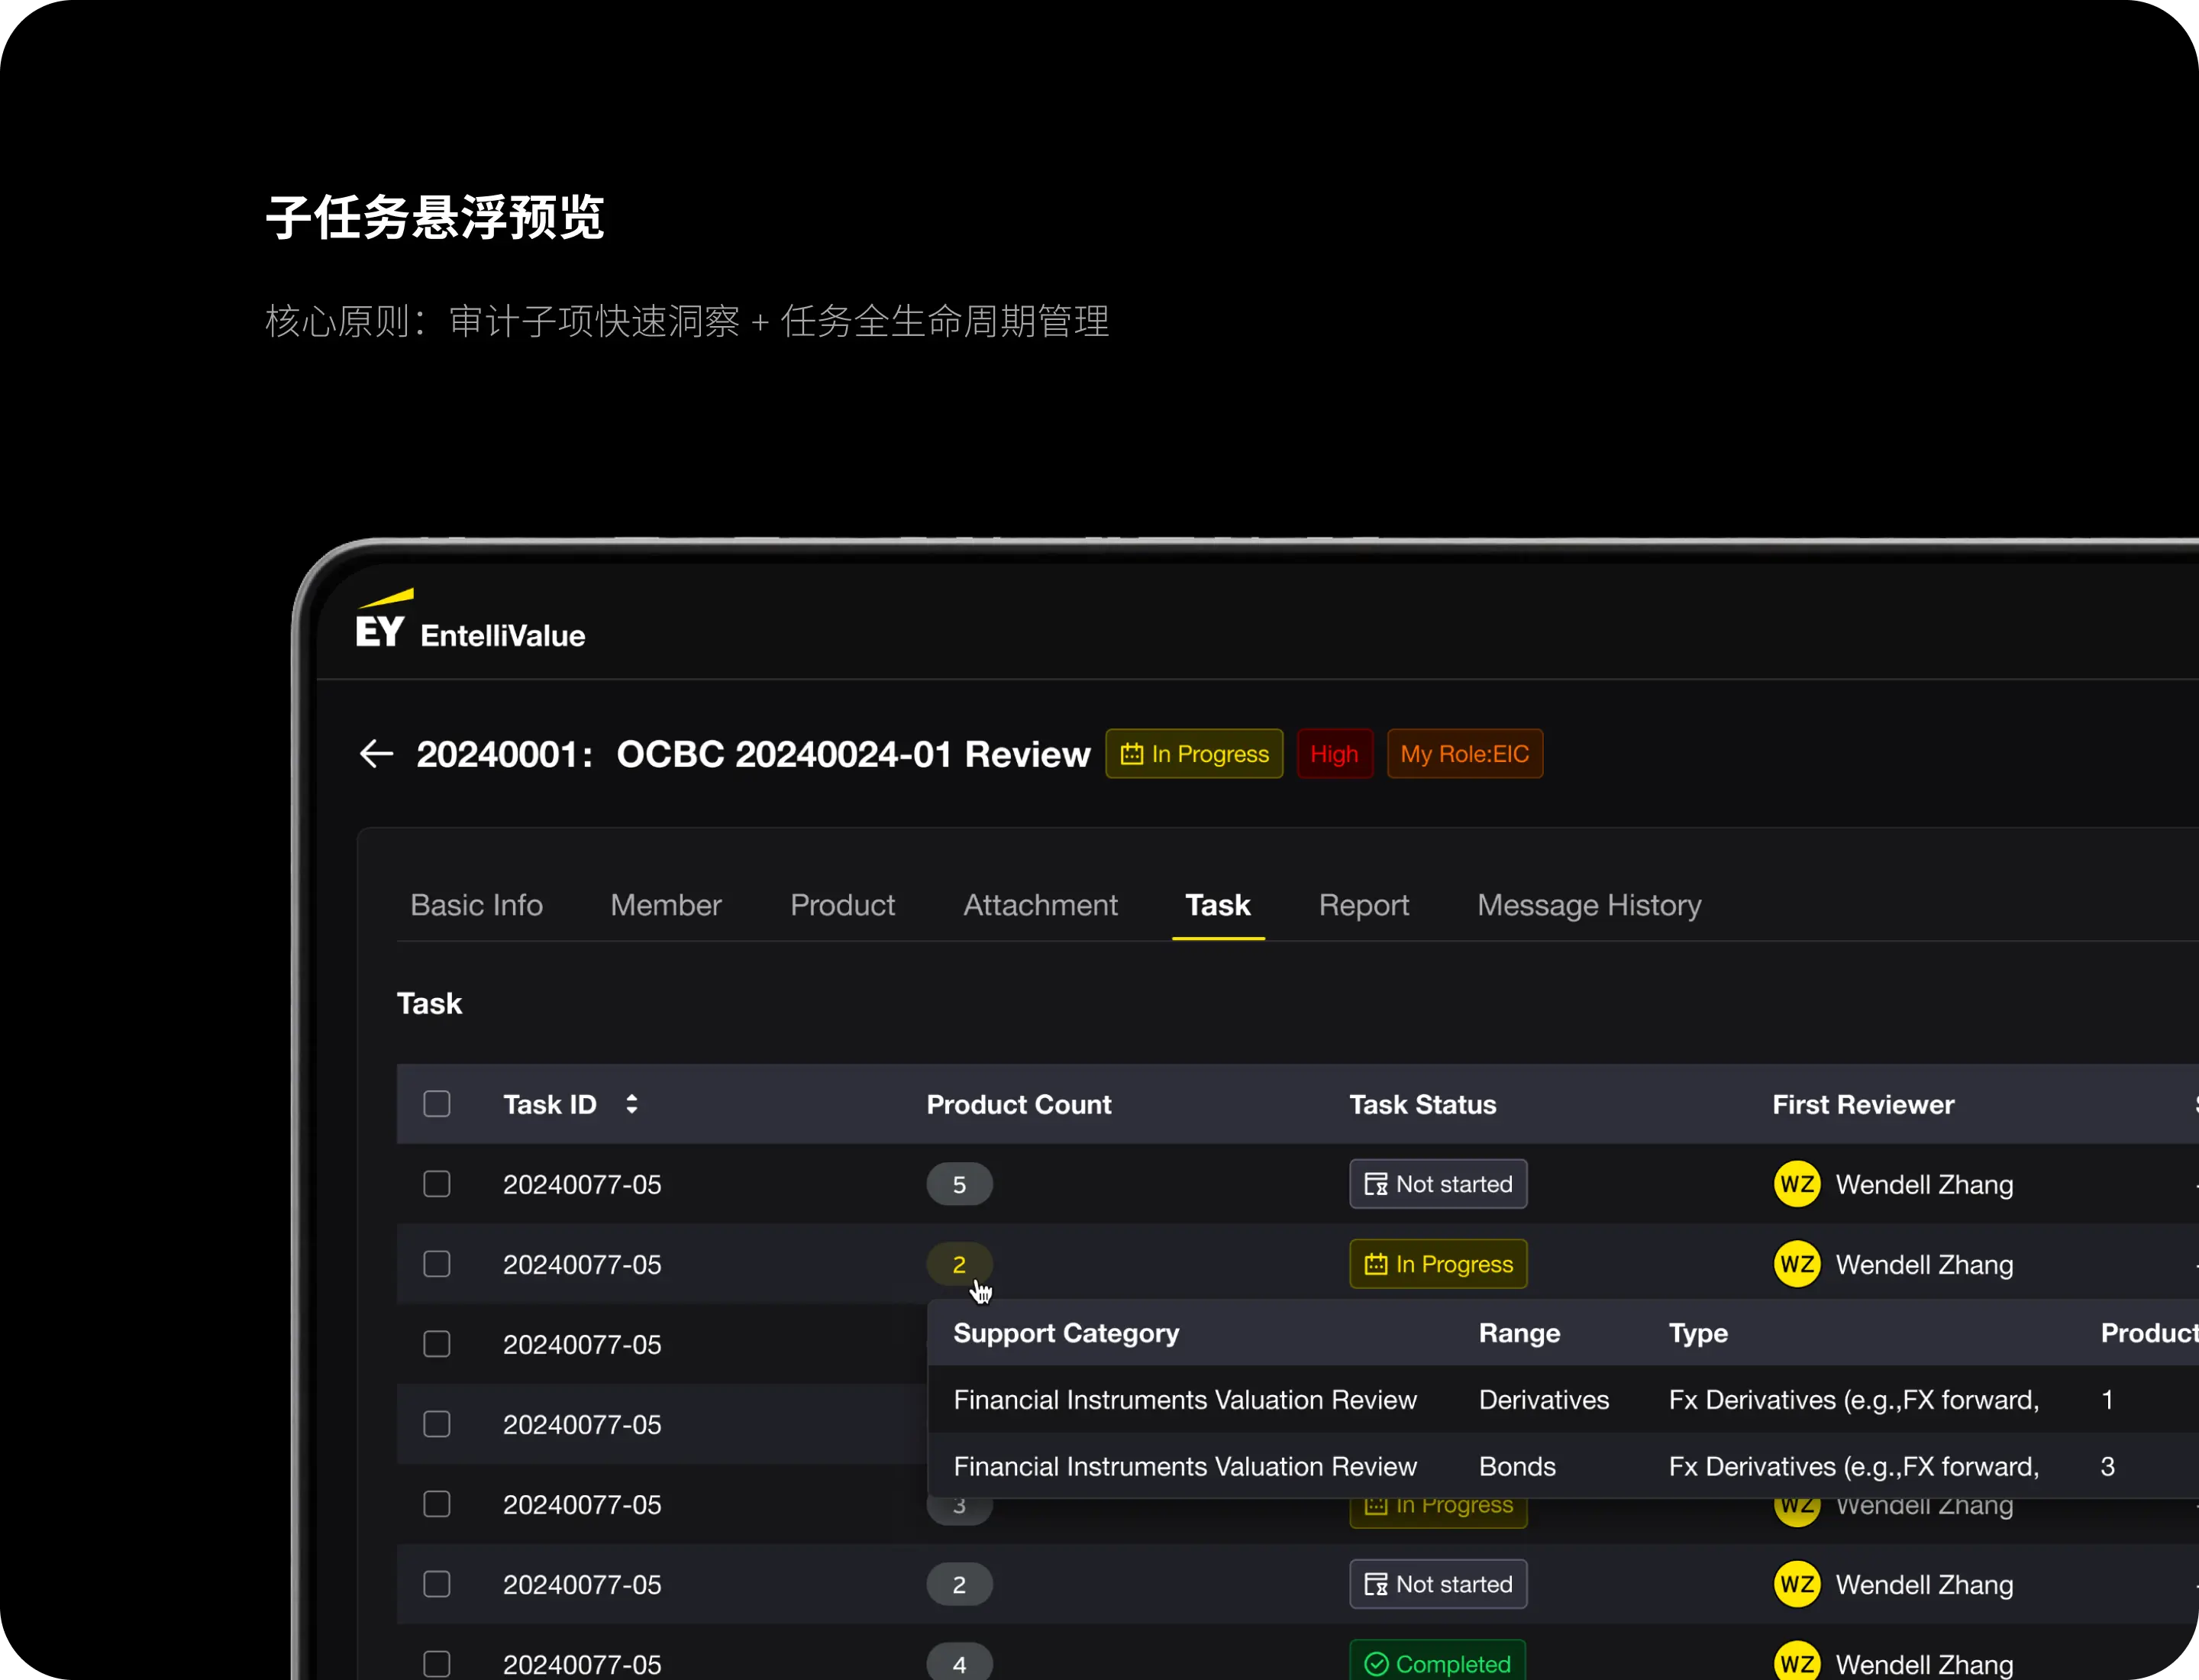Click the red High priority badge

(1335, 754)
